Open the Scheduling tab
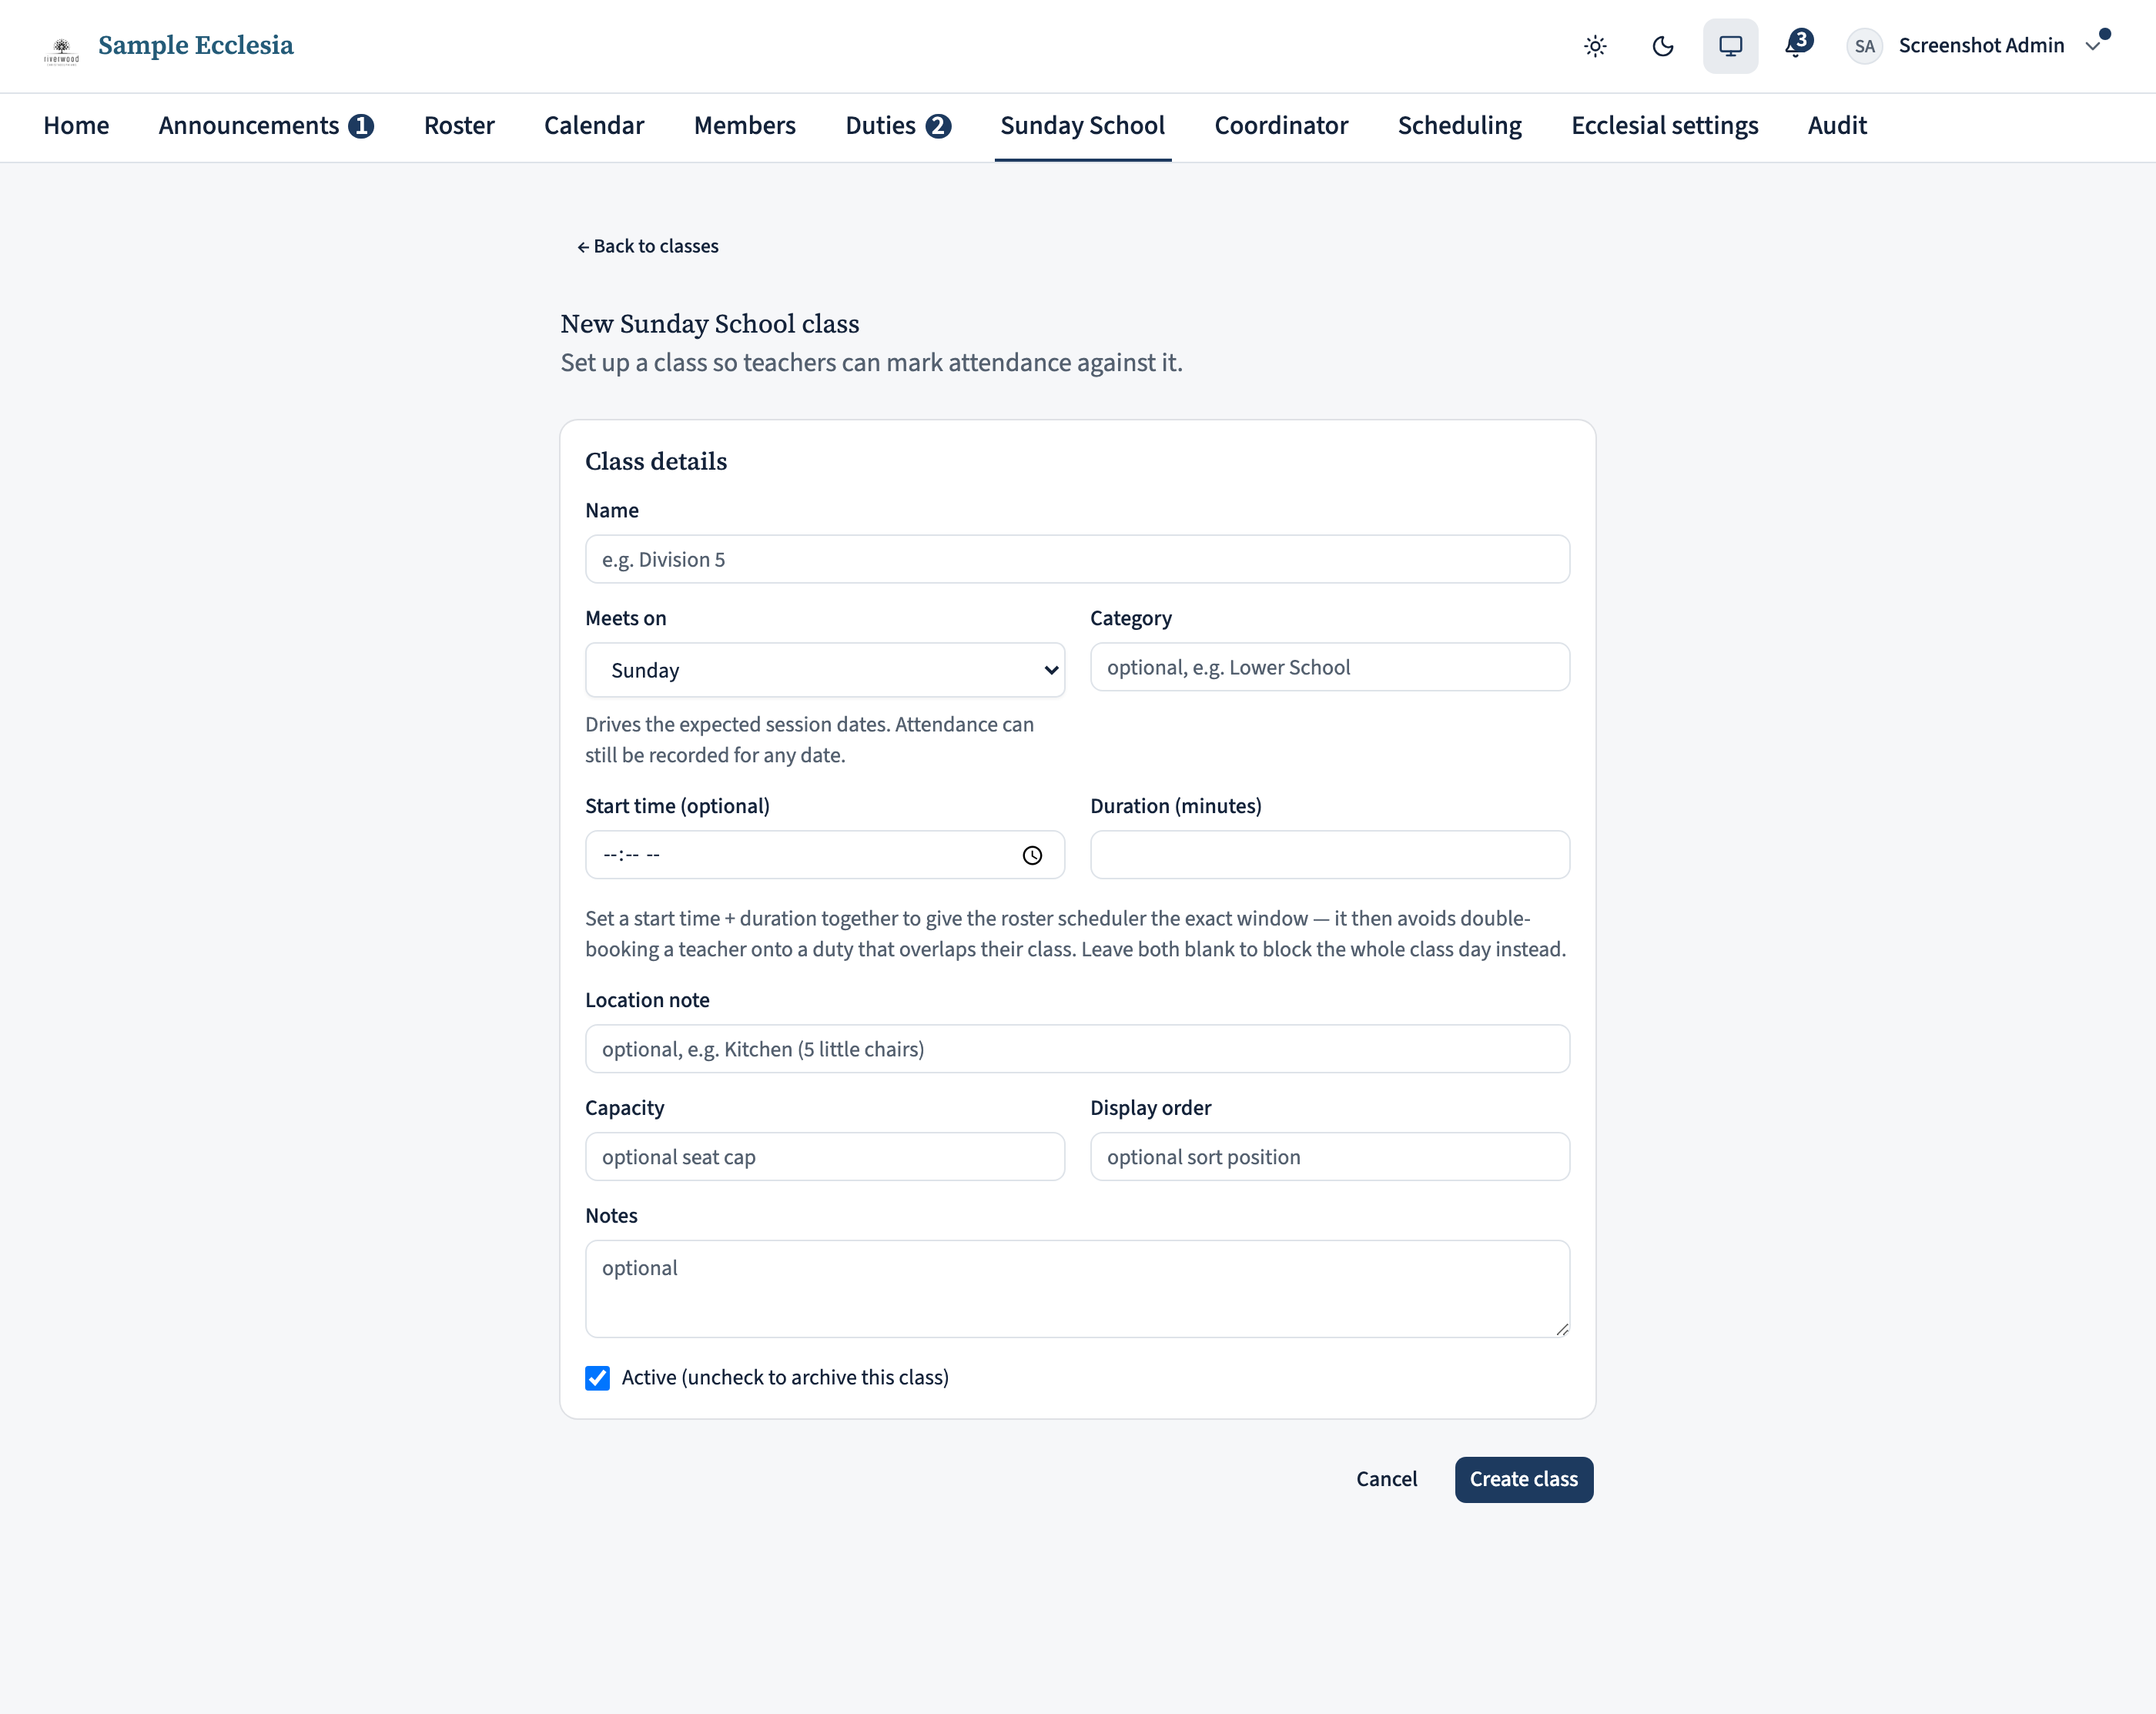The image size is (2156, 1714). click(1459, 126)
